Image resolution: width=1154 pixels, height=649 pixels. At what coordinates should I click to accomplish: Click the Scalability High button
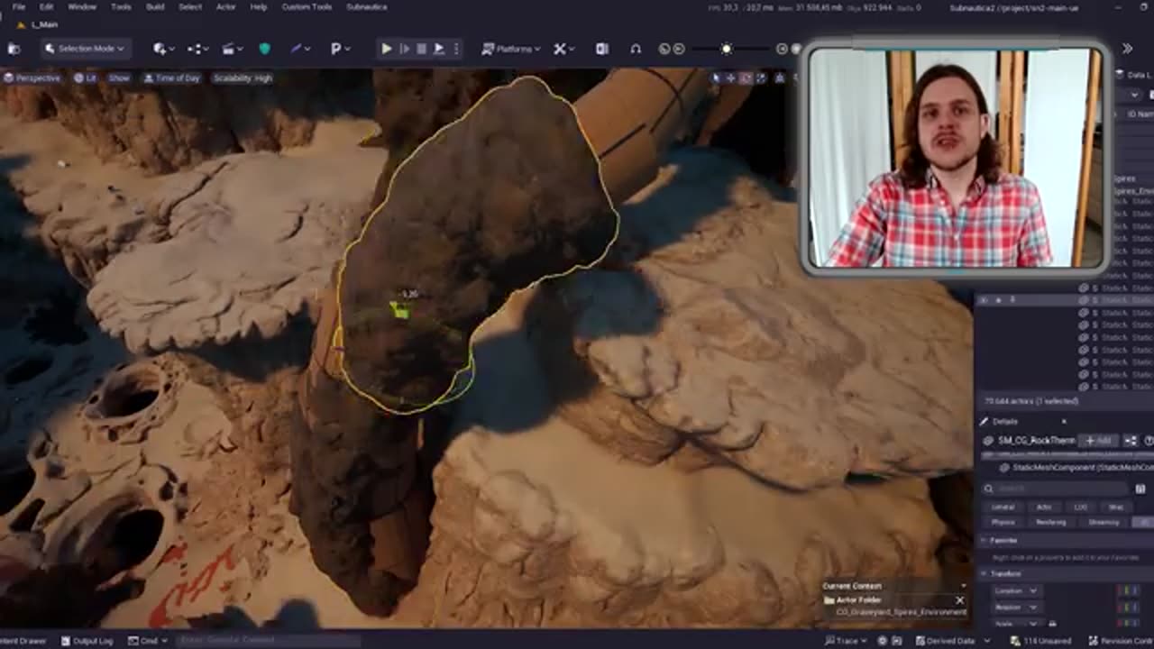[x=243, y=78]
